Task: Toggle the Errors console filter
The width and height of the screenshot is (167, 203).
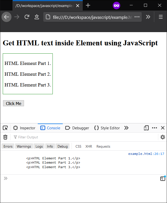Action: point(8,146)
